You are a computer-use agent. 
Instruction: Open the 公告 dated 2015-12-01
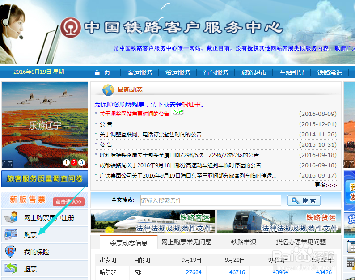click(106, 124)
